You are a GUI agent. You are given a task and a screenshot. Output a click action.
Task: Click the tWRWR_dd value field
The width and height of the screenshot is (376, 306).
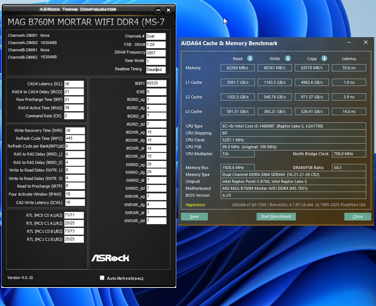[x=157, y=220]
